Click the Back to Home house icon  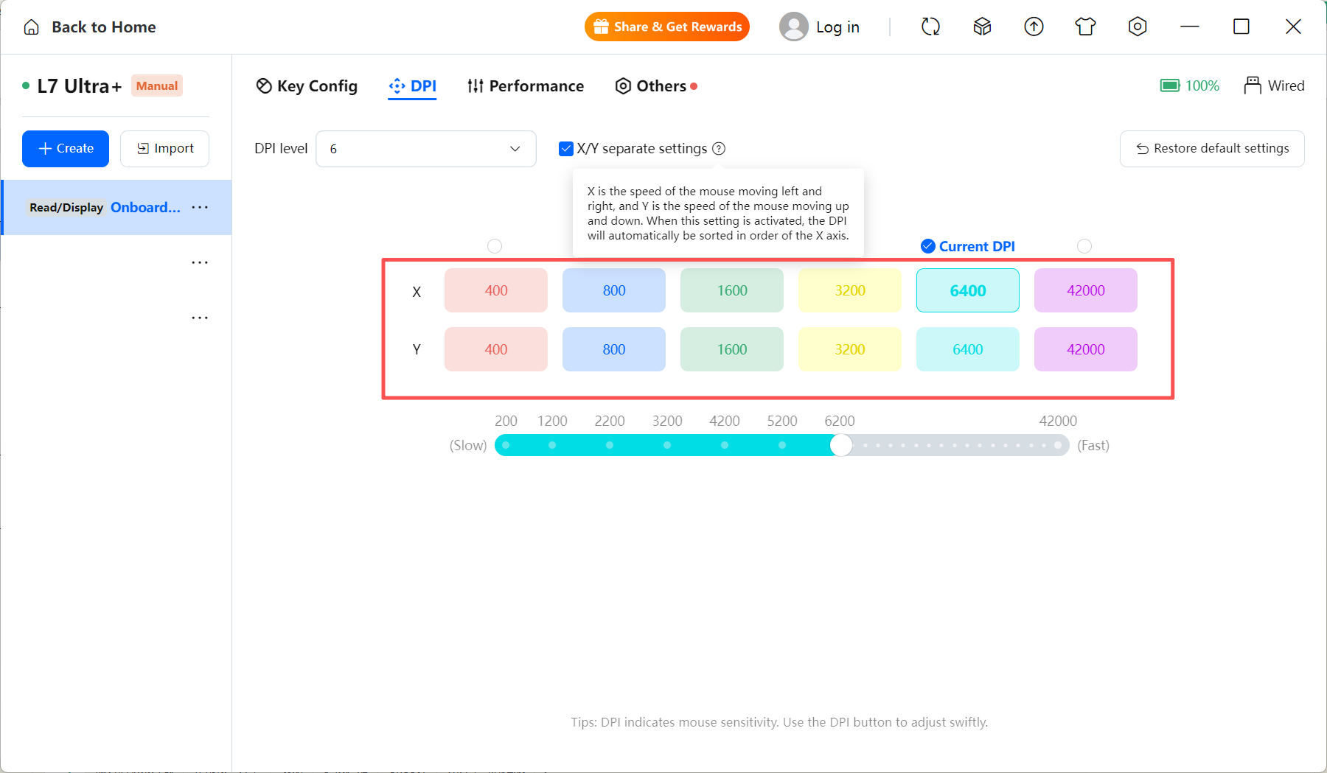click(32, 27)
